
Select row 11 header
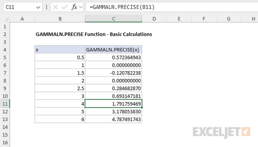click(5, 104)
